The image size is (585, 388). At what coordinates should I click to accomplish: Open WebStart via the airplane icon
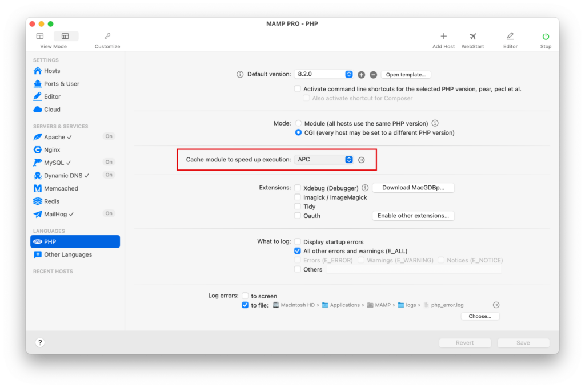coord(472,36)
